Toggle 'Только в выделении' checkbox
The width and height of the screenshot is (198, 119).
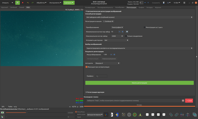tap(126, 36)
